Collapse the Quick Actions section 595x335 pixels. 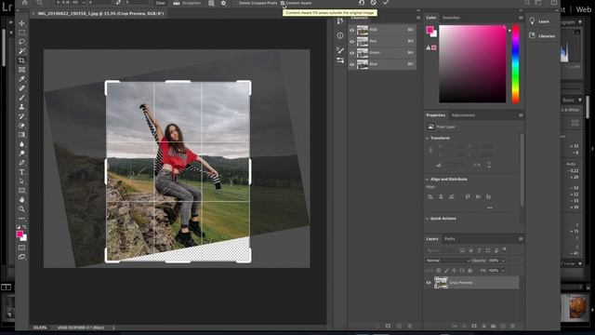point(428,219)
